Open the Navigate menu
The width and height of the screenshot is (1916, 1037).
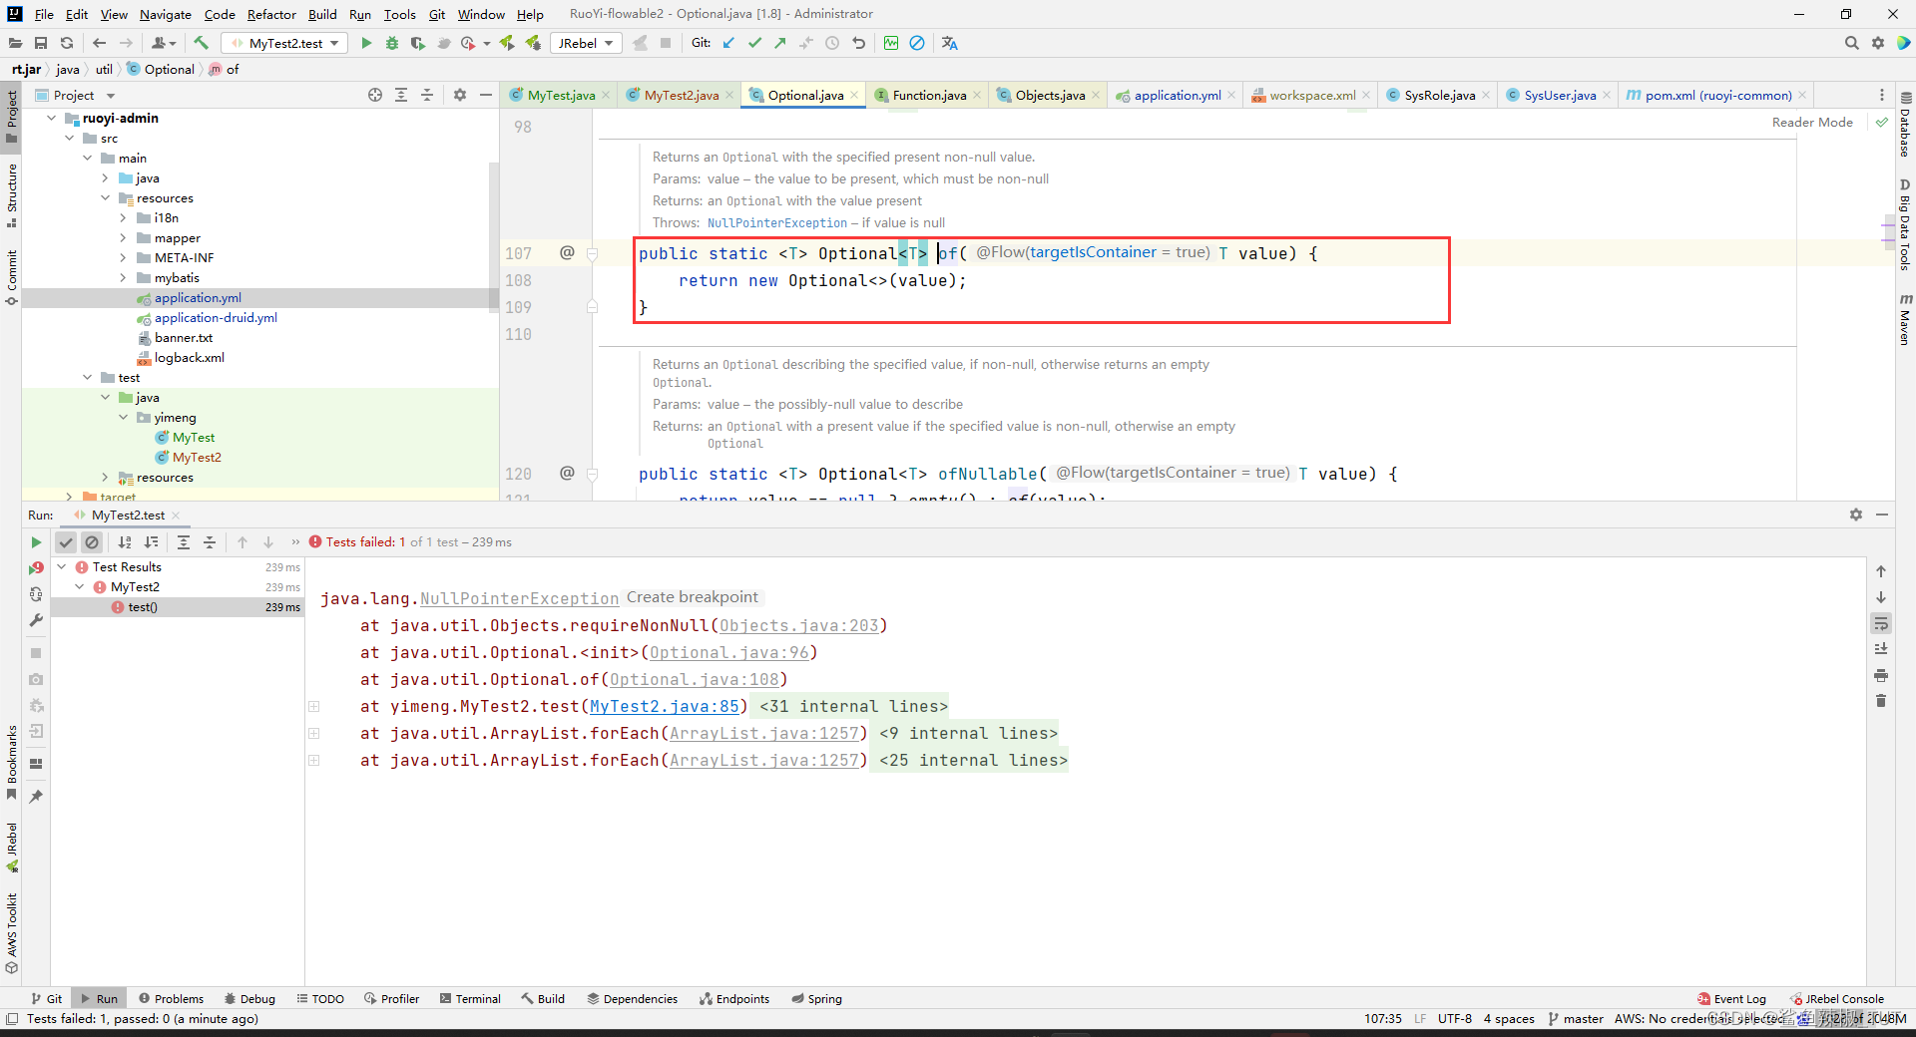point(165,14)
